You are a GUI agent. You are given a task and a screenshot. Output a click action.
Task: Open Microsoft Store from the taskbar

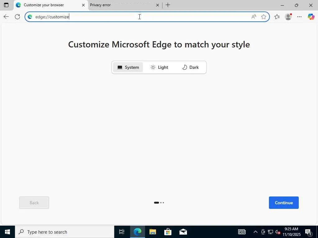[x=168, y=232]
